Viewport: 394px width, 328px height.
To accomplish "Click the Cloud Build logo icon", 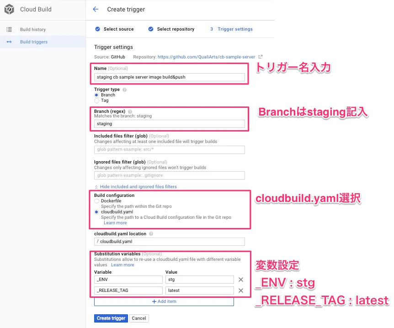I will click(9, 9).
